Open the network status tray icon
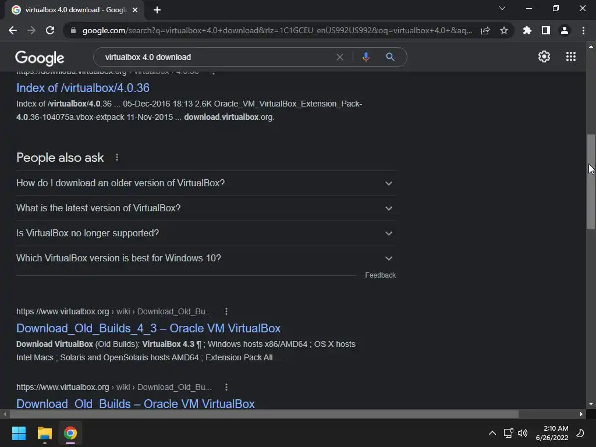The image size is (596, 447). coord(508,433)
